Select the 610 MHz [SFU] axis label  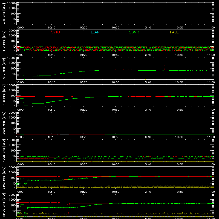(x=4, y=68)
